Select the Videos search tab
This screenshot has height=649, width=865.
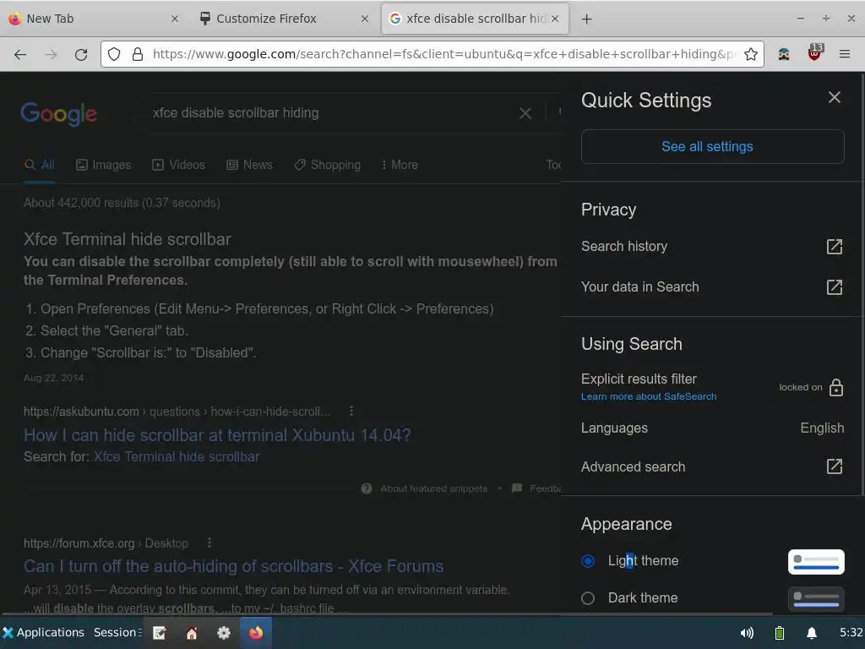click(178, 165)
